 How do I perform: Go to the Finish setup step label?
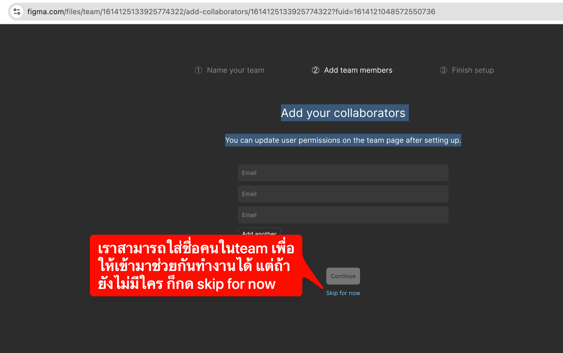point(473,70)
